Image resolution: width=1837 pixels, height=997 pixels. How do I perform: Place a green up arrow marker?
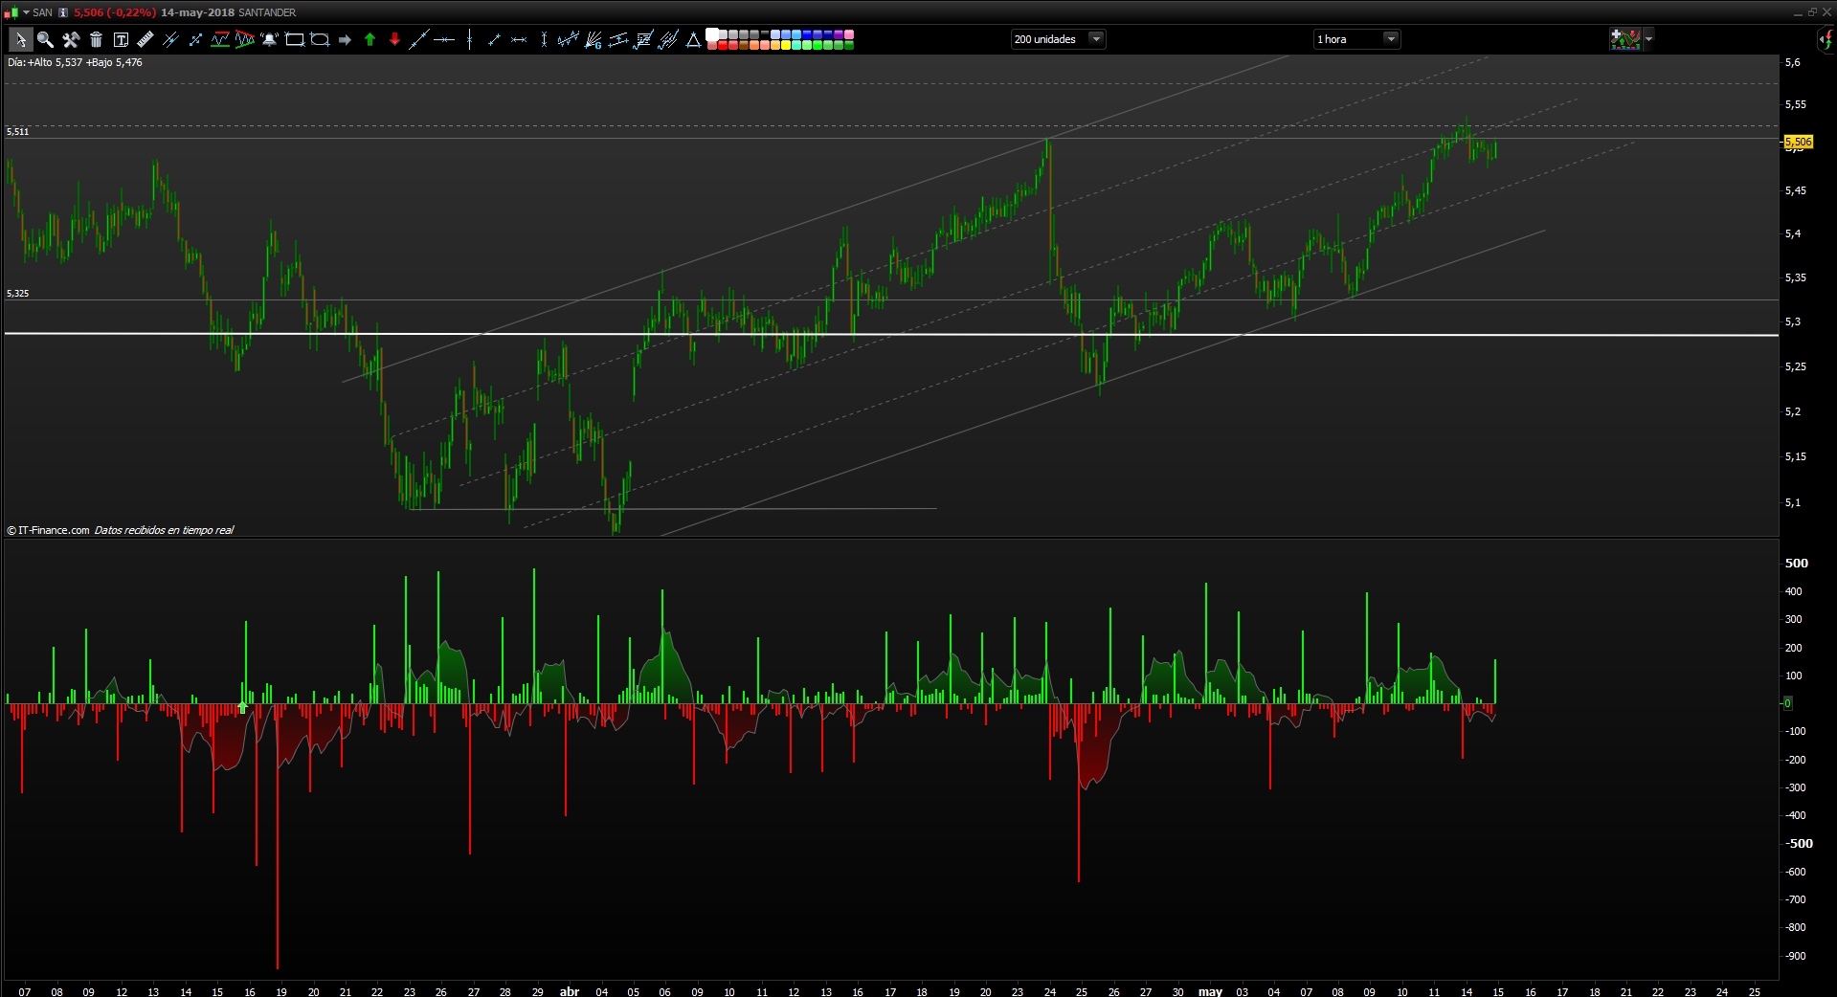(370, 39)
